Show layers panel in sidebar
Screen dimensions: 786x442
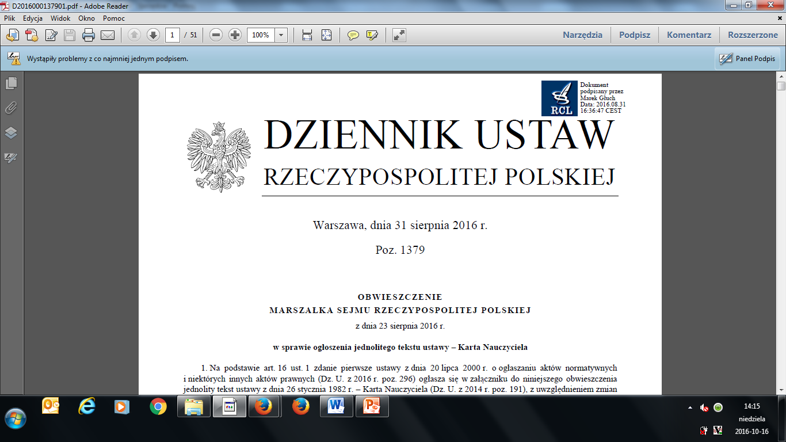click(x=11, y=133)
